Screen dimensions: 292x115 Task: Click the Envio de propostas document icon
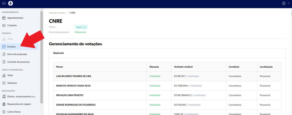[4, 54]
